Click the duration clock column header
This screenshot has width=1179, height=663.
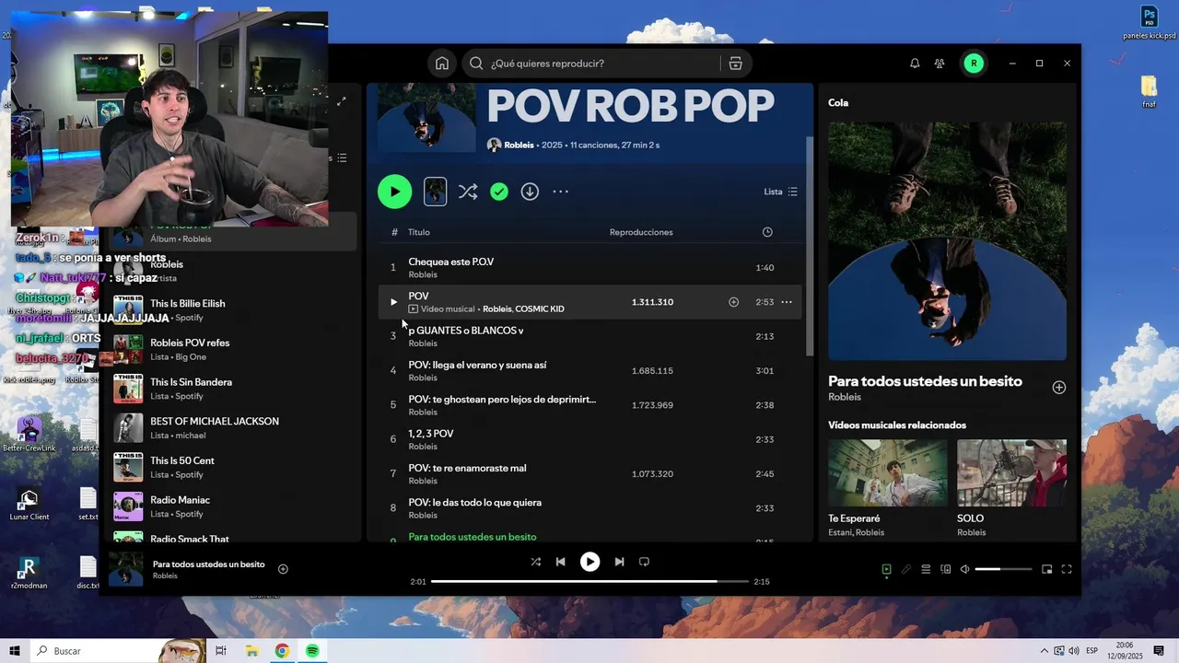coord(767,232)
